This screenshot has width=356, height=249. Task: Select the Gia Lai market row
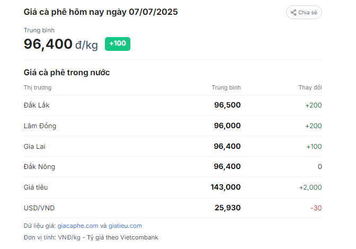[x=173, y=146]
